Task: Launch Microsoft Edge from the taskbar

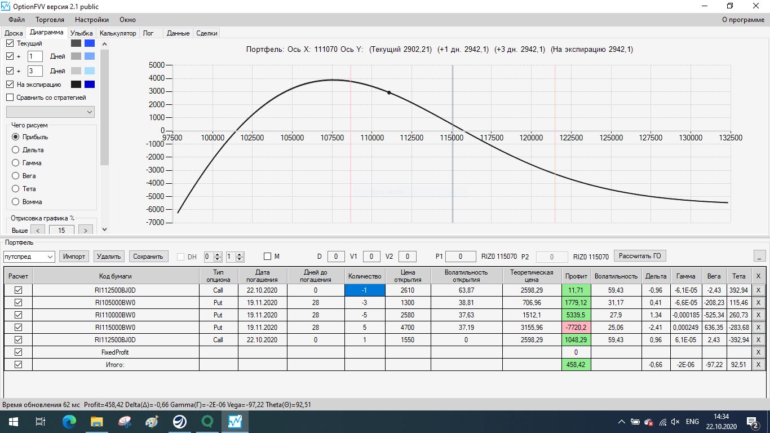Action: coord(69,421)
